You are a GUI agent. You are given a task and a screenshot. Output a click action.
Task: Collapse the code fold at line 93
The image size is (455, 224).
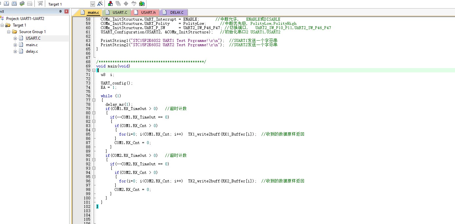tap(94, 168)
